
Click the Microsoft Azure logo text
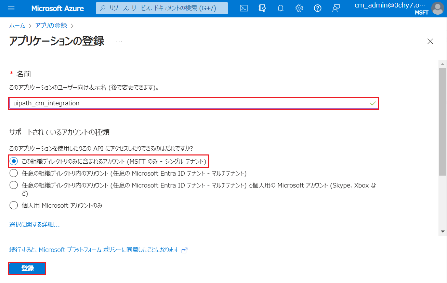[x=57, y=8]
